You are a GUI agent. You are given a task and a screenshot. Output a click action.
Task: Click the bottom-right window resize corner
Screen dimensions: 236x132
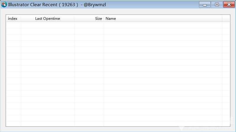pos(235,131)
